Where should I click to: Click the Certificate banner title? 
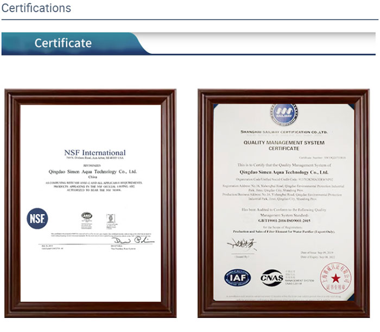[x=63, y=43]
